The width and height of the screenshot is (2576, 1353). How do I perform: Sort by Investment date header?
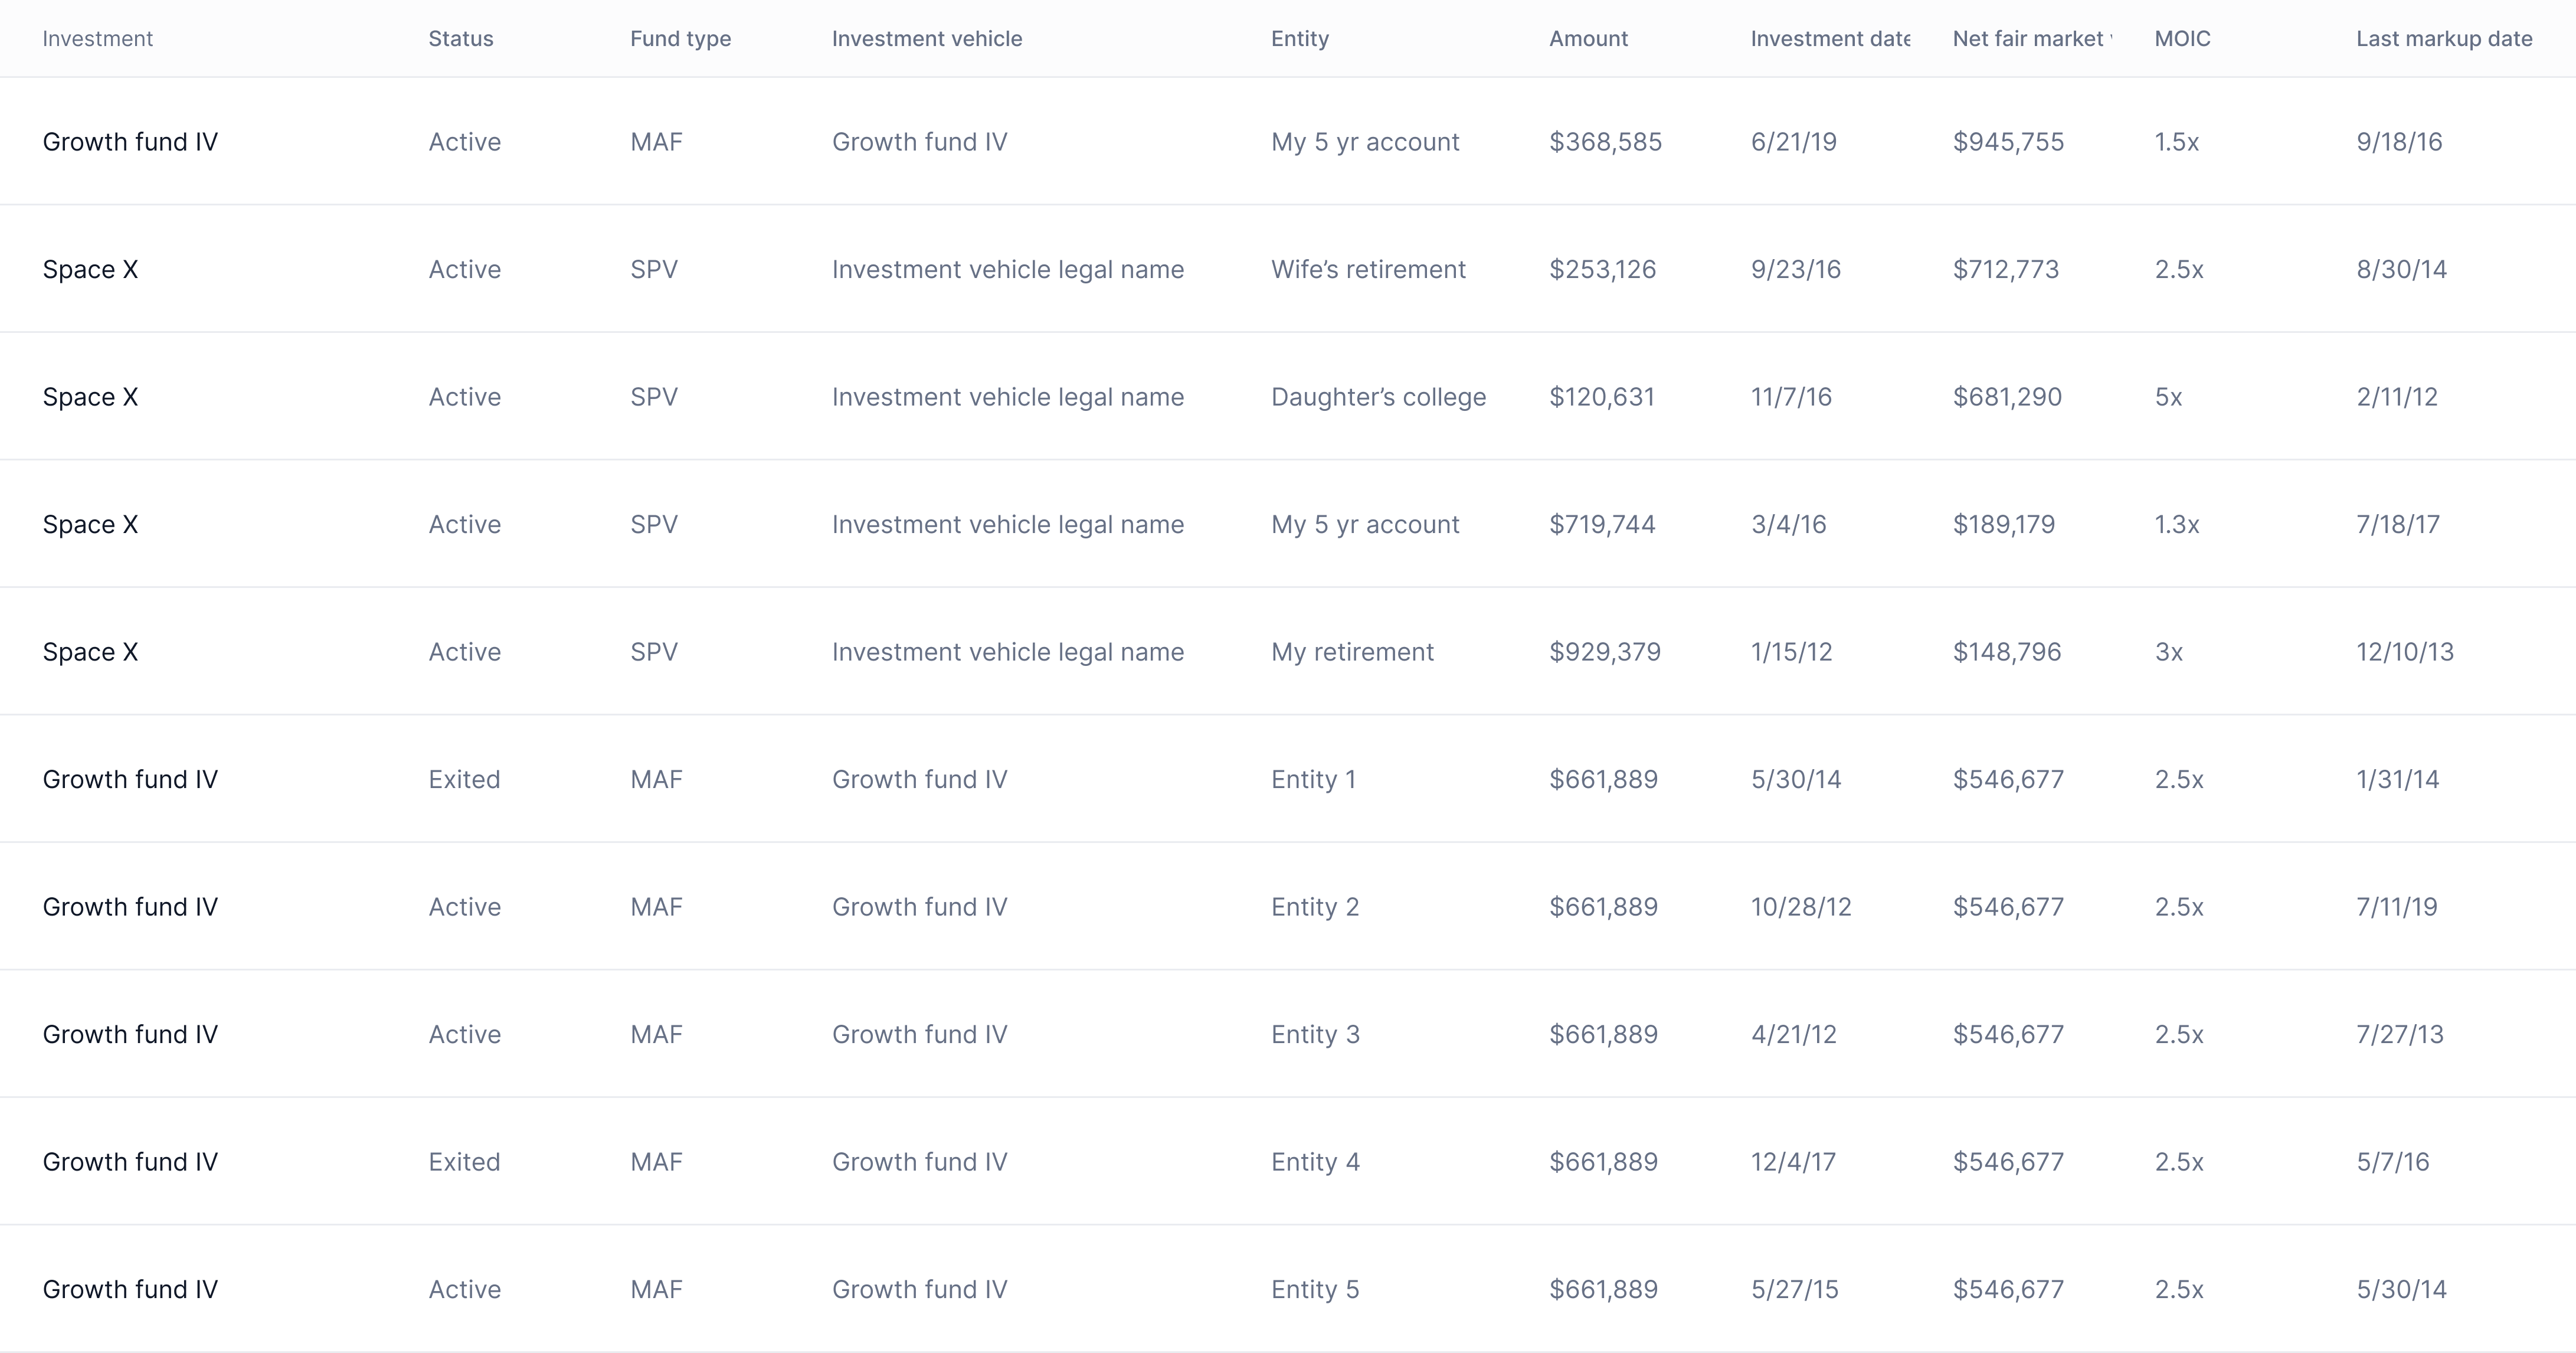(1829, 39)
